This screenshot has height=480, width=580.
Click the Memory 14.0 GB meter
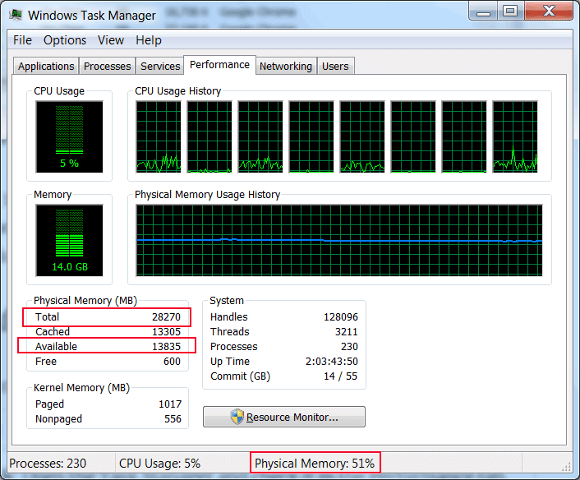point(70,240)
